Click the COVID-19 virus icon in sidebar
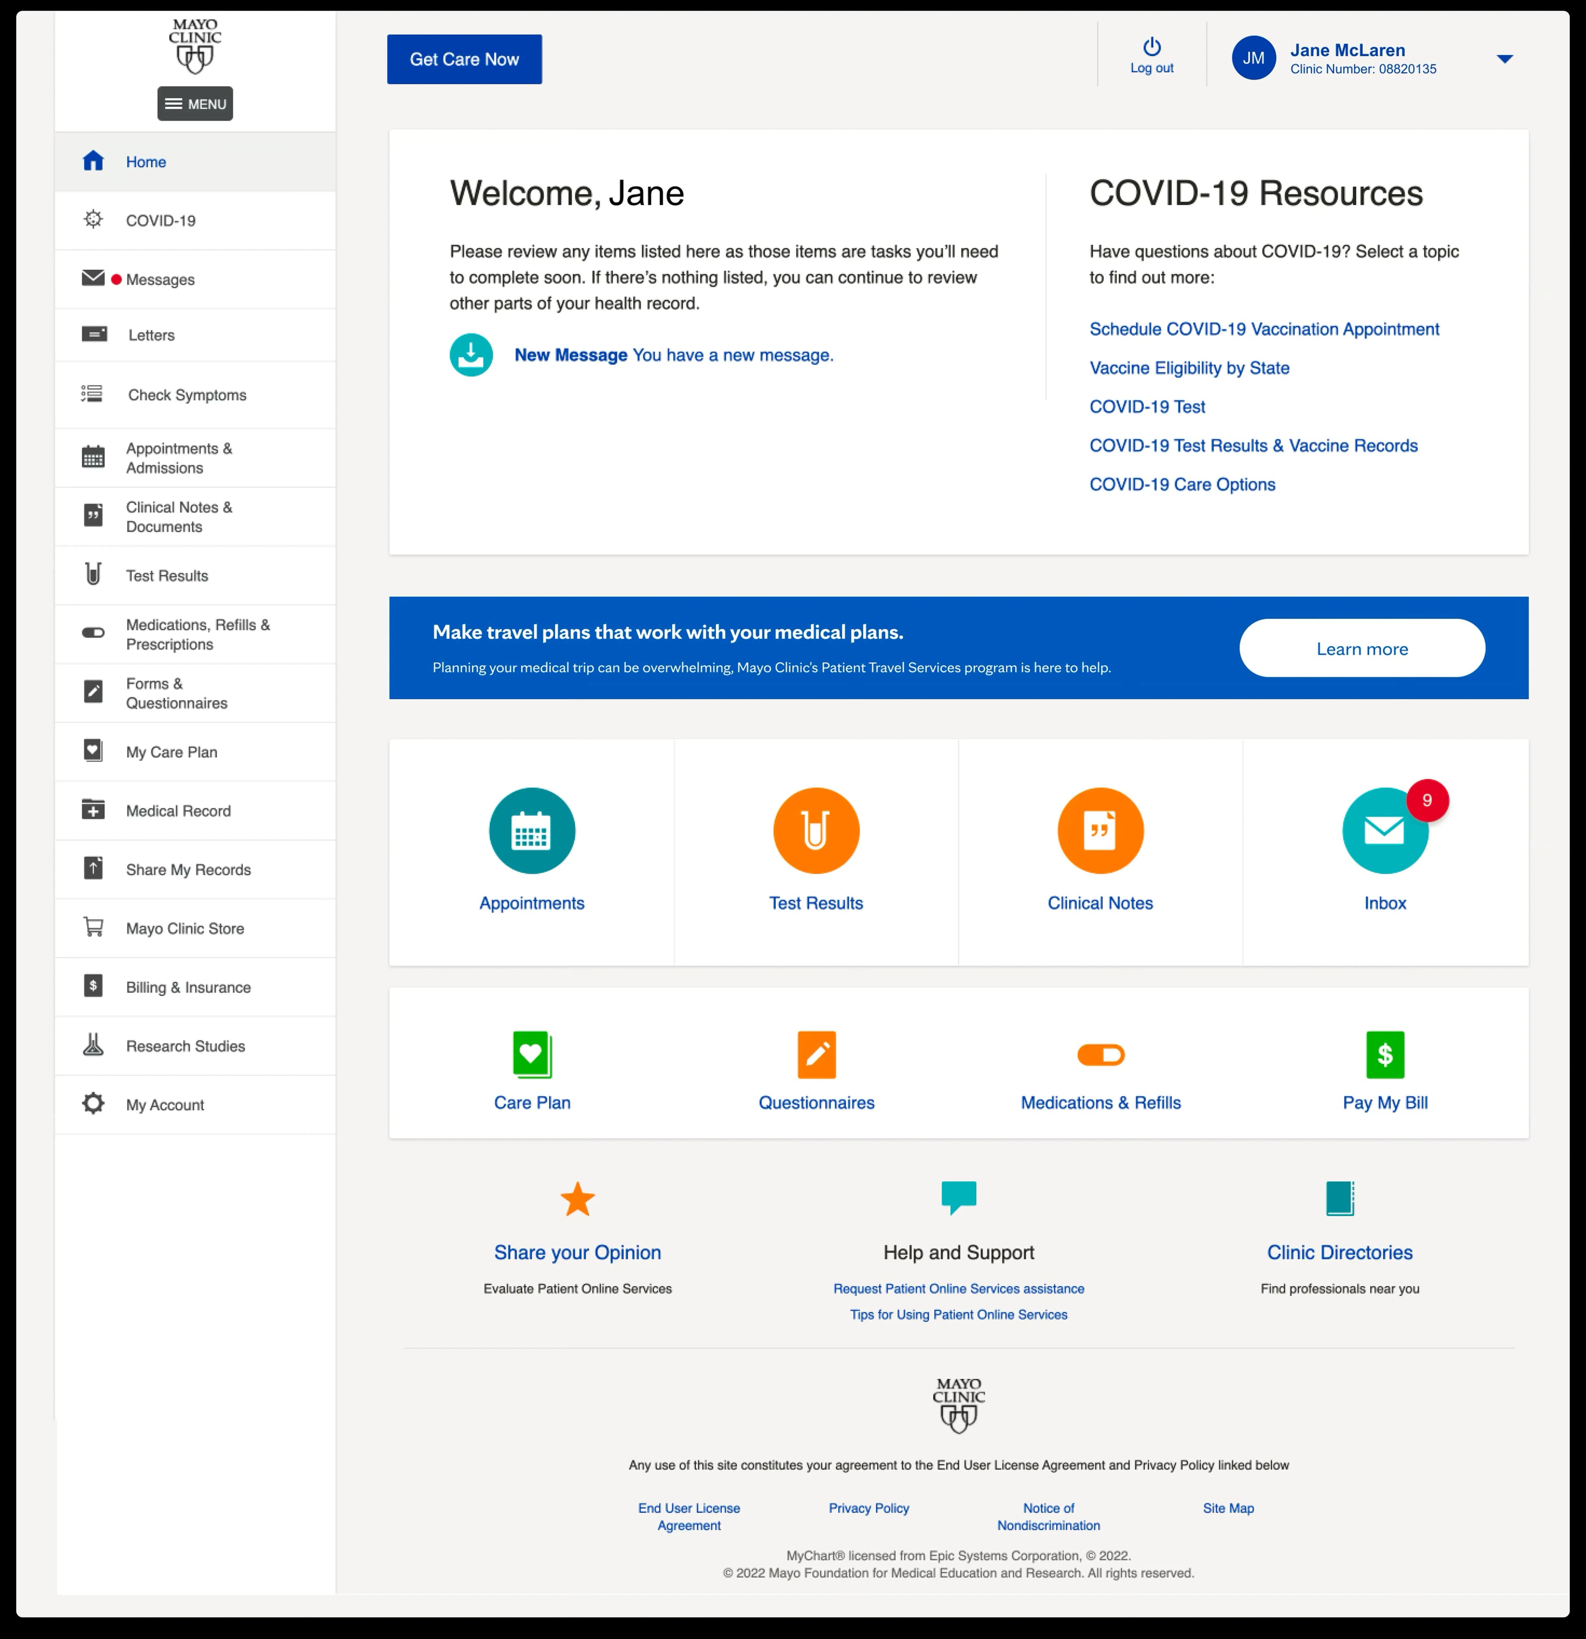 click(x=94, y=219)
